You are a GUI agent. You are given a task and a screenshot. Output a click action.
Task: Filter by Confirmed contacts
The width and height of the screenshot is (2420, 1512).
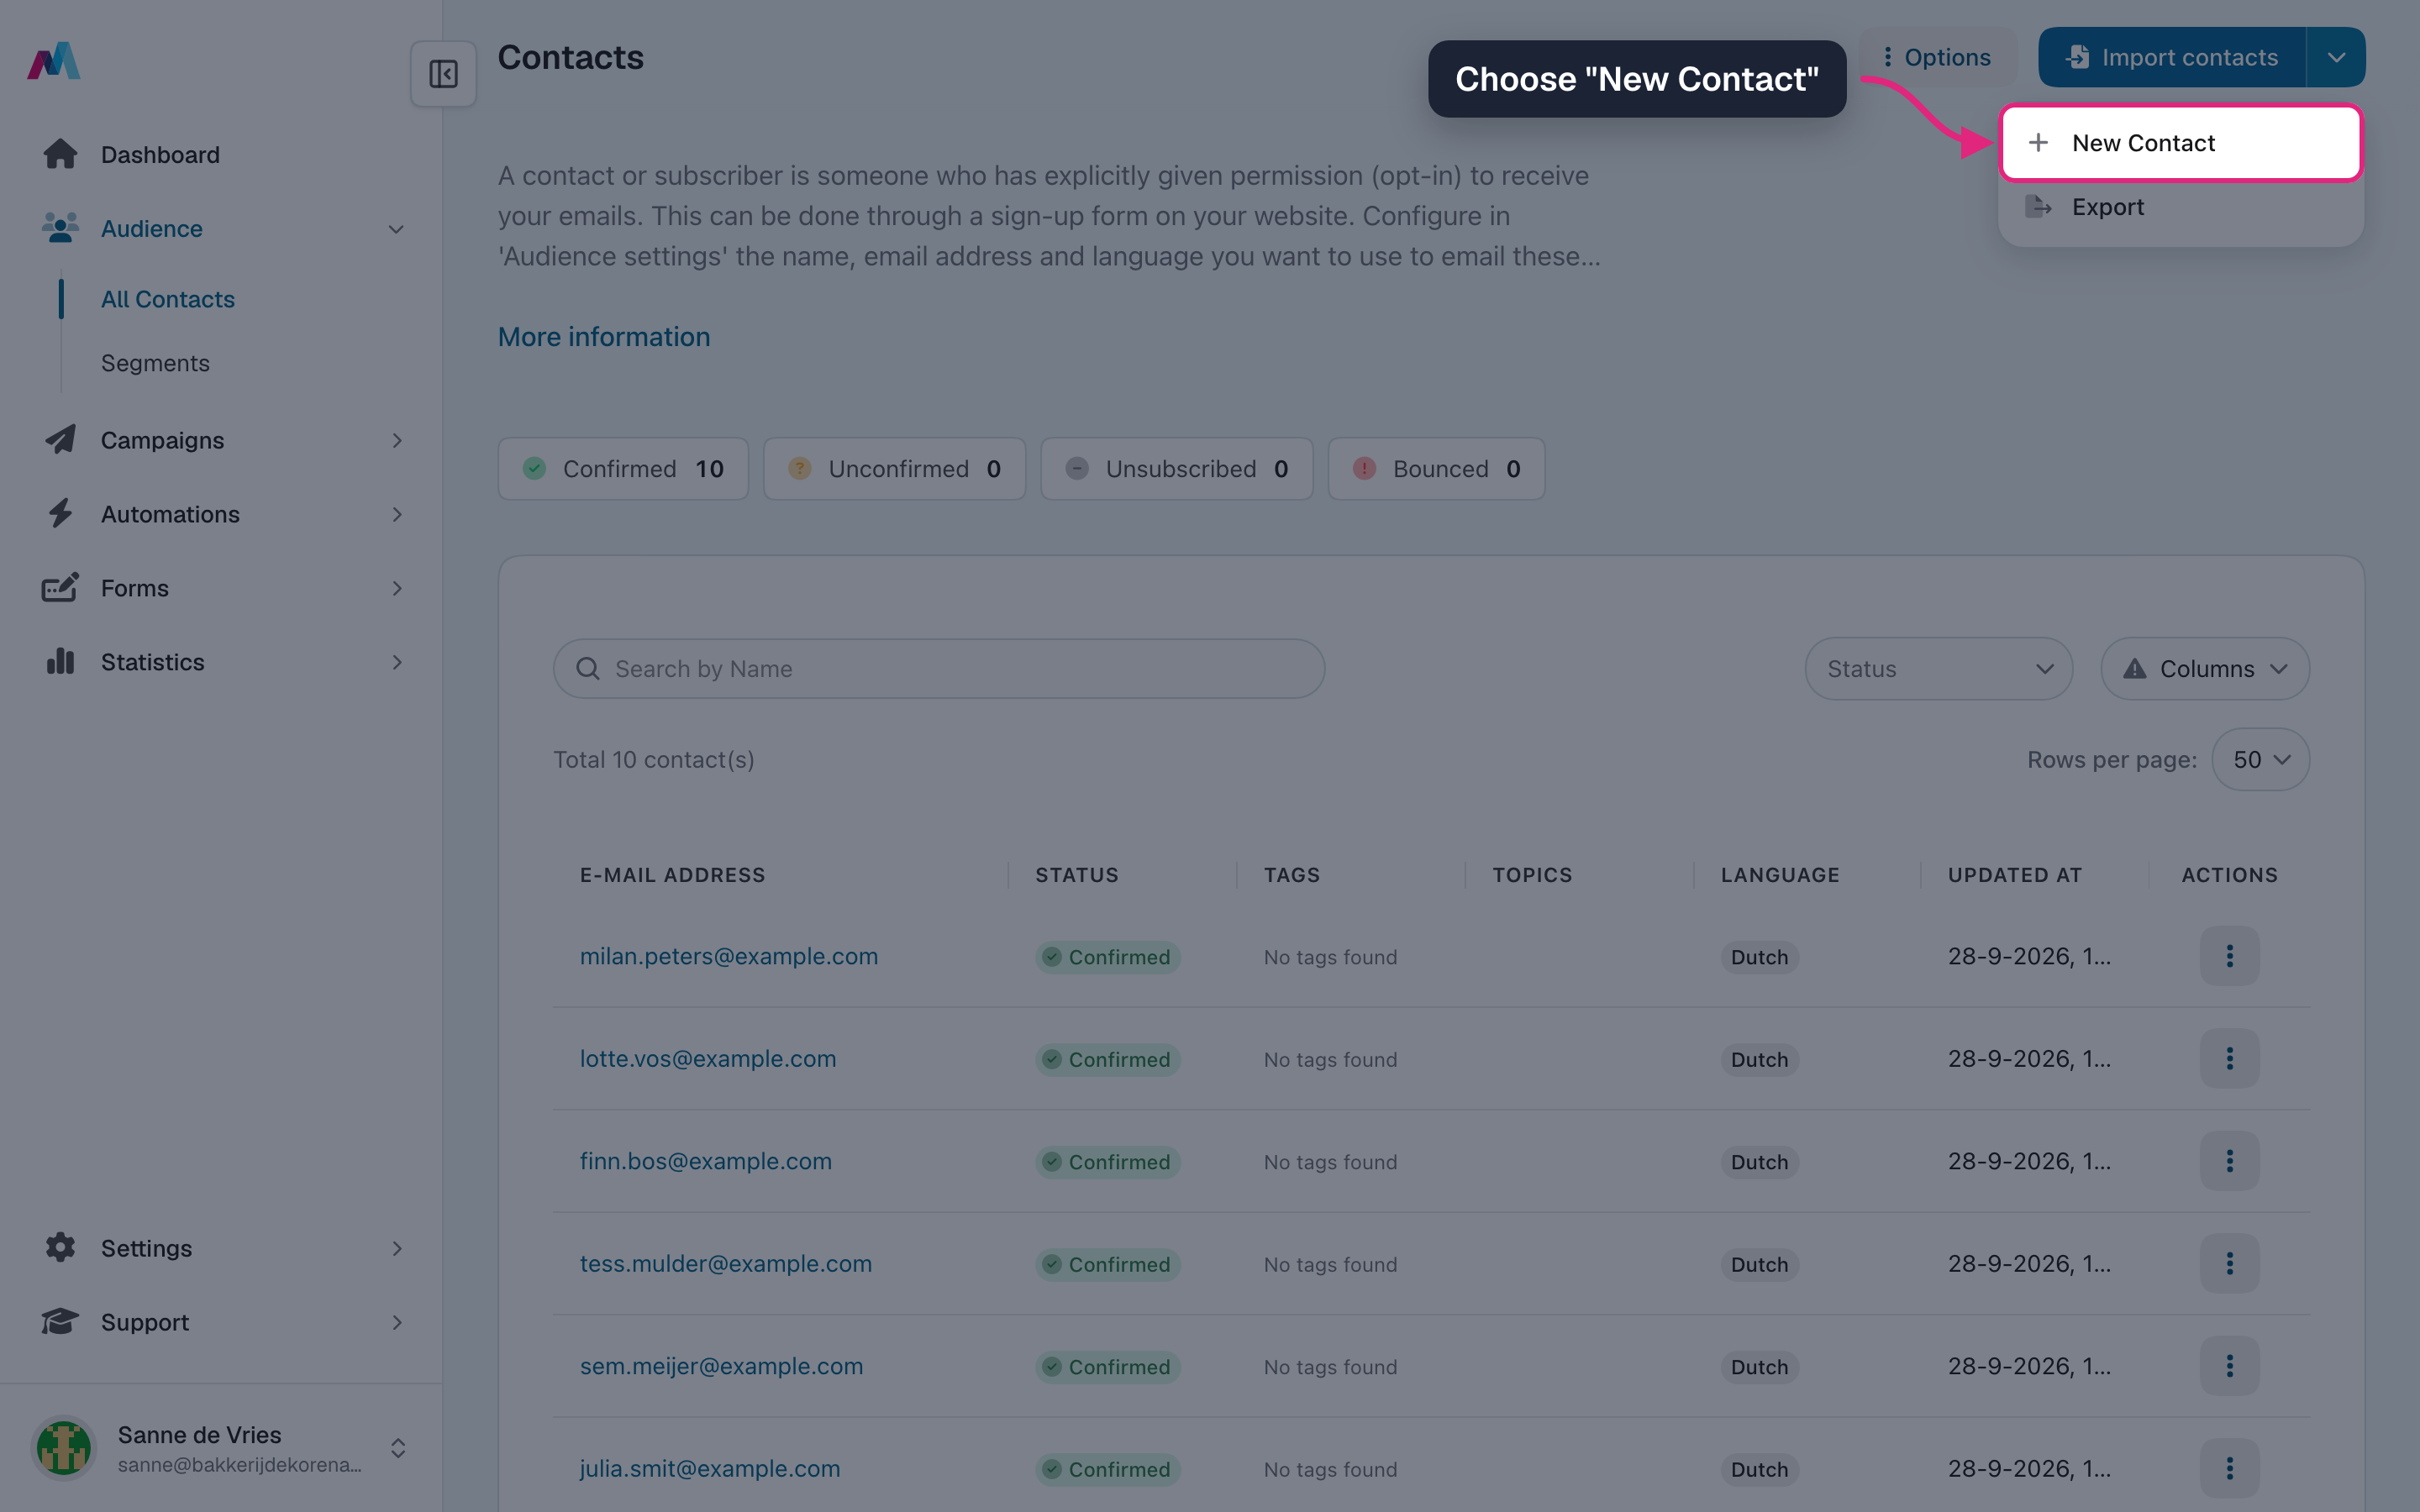point(623,468)
